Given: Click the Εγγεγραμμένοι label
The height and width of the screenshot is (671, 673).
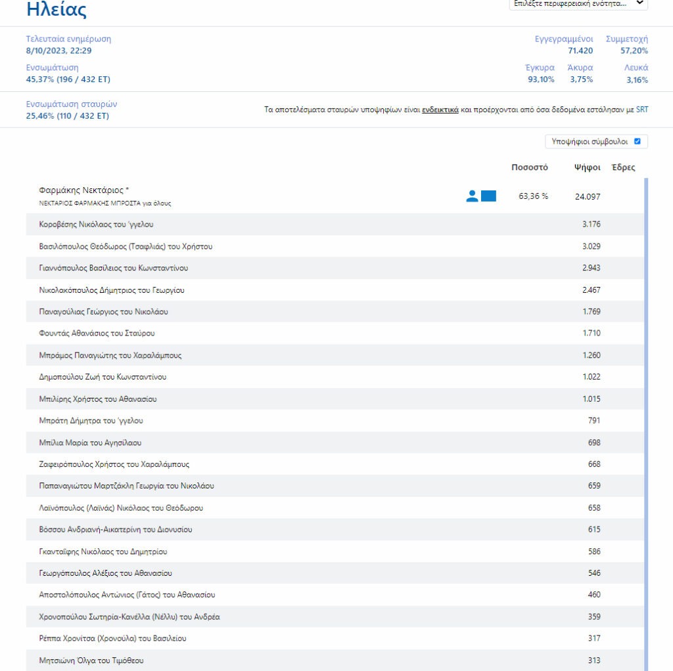Looking at the screenshot, I should coord(563,39).
